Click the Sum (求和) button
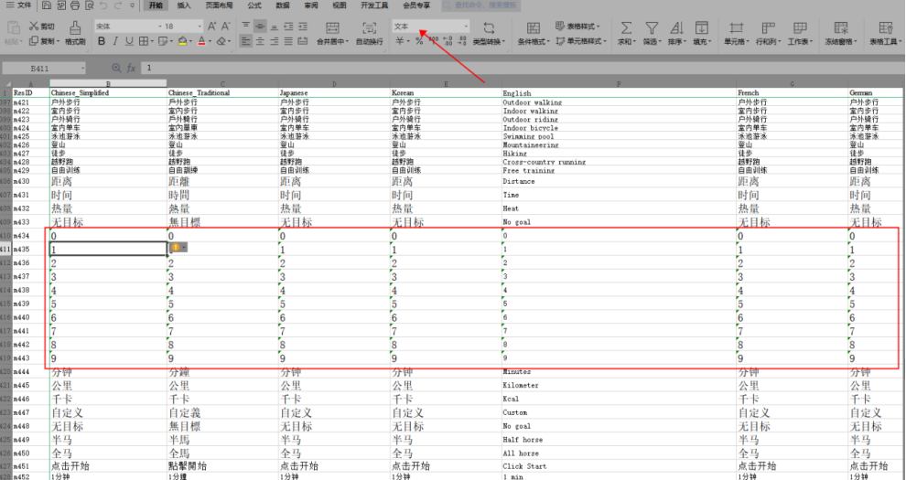906x480 pixels. 626,34
